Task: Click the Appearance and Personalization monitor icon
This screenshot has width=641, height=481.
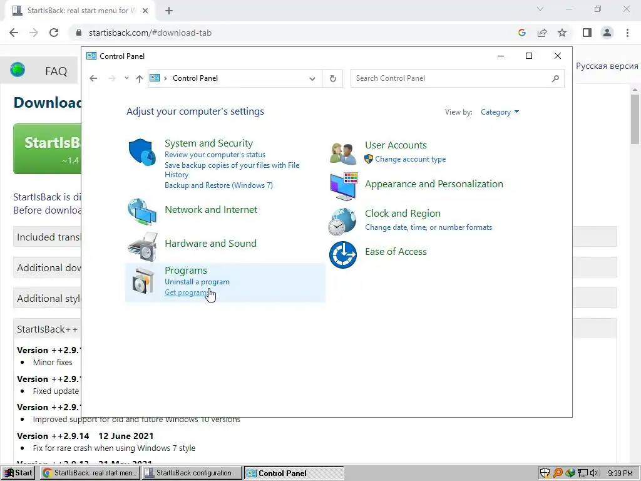Action: pos(344,187)
